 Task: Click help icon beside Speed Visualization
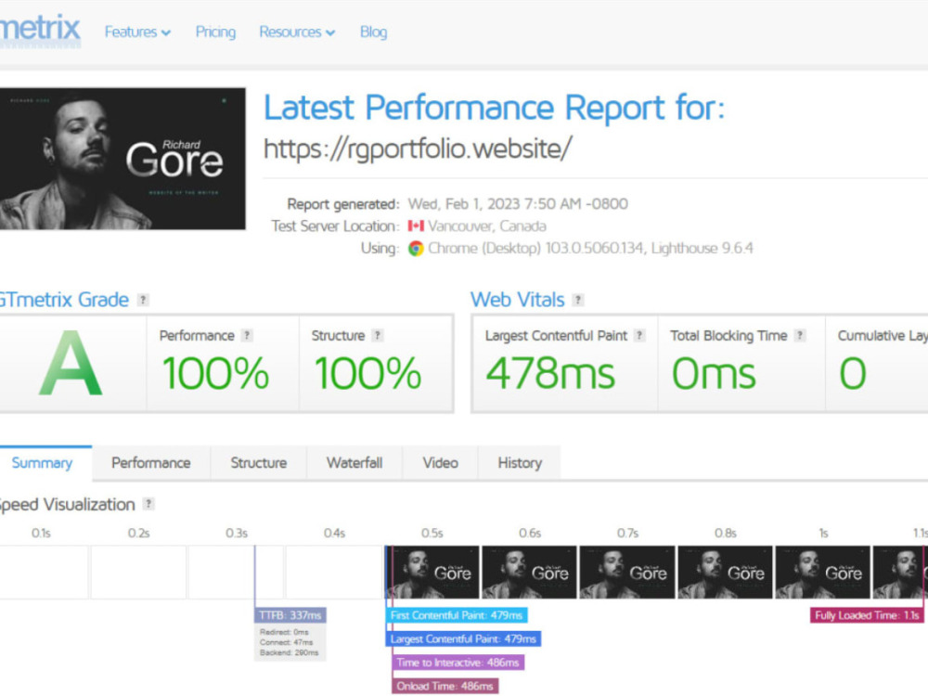[x=148, y=504]
